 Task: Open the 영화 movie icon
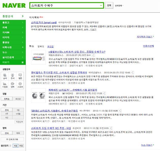12,85
